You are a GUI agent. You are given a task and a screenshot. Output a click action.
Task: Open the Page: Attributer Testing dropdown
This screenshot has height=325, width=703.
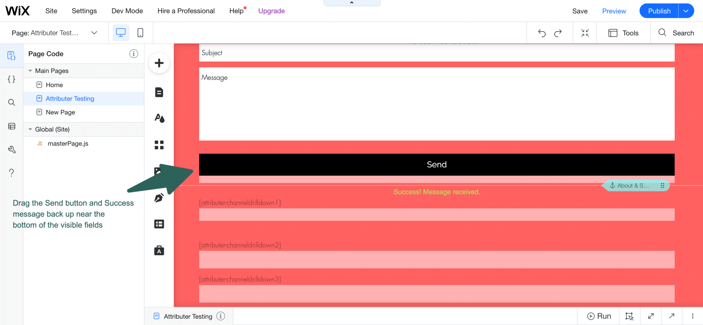pyautogui.click(x=94, y=33)
